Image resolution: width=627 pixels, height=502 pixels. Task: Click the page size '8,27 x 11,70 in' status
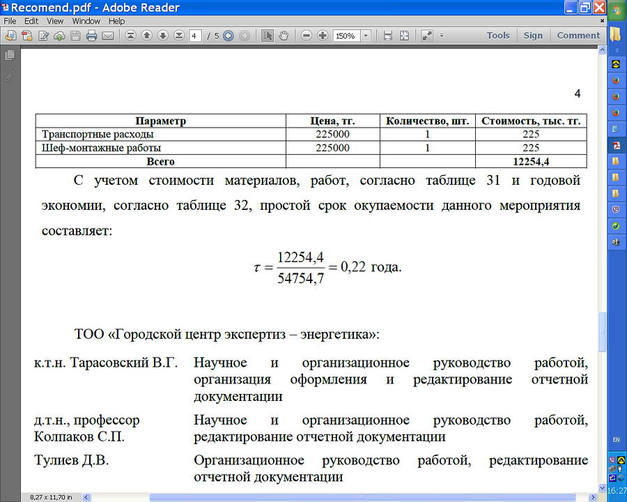(x=51, y=497)
